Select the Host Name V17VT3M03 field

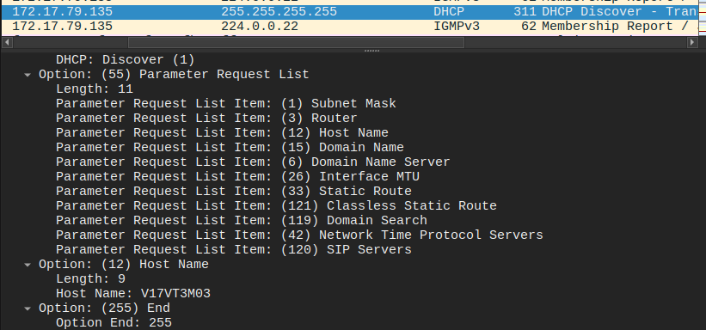tap(133, 294)
